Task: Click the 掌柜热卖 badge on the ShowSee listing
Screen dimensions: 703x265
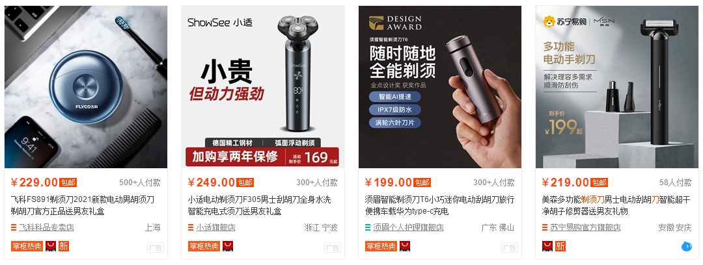Action: pos(204,246)
